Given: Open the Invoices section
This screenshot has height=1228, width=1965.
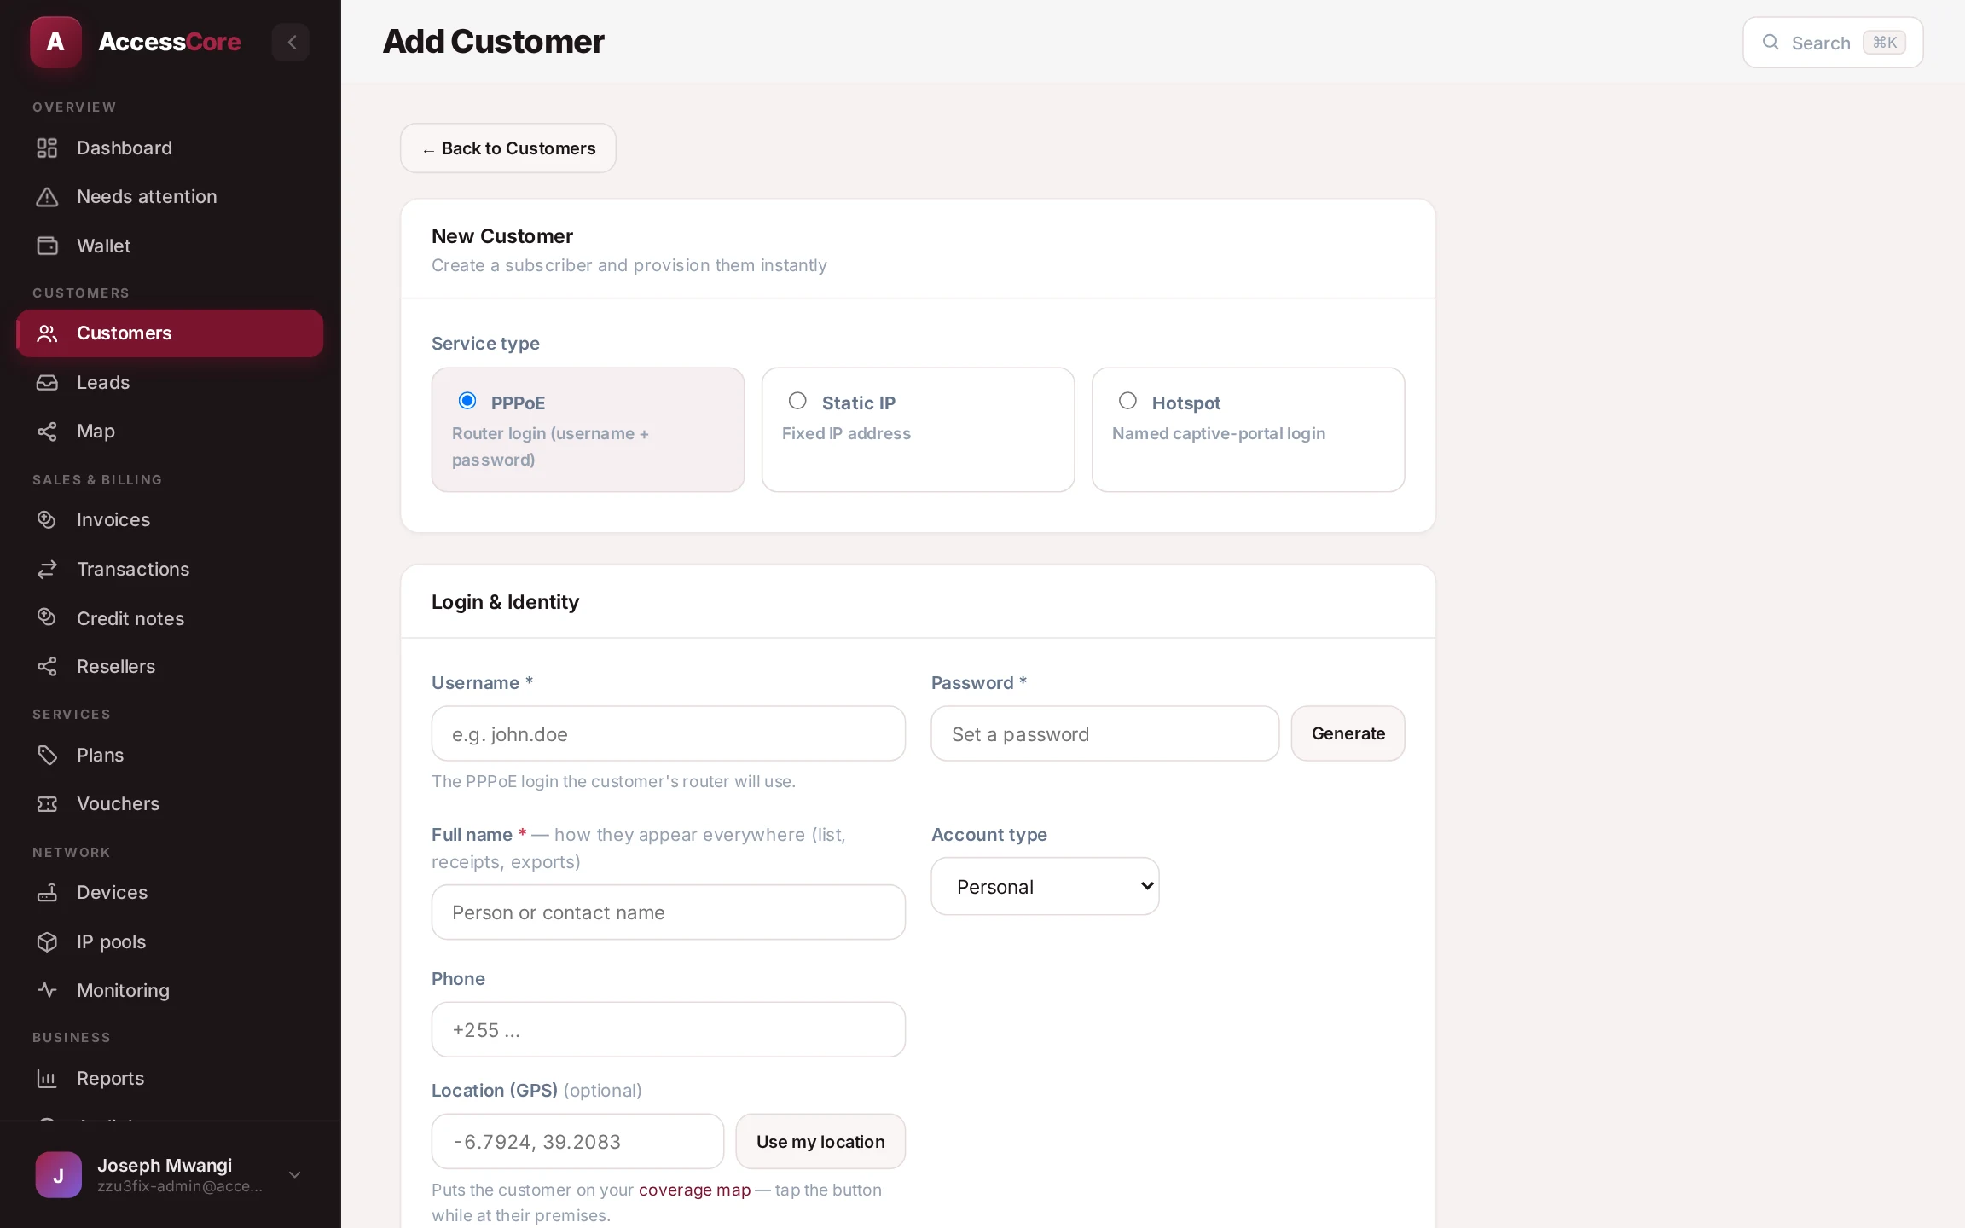Looking at the screenshot, I should pyautogui.click(x=170, y=519).
